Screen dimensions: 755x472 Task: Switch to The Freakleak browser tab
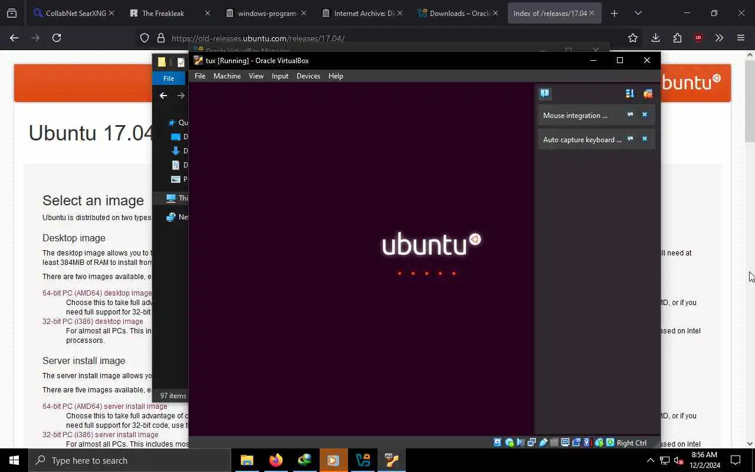(x=169, y=13)
